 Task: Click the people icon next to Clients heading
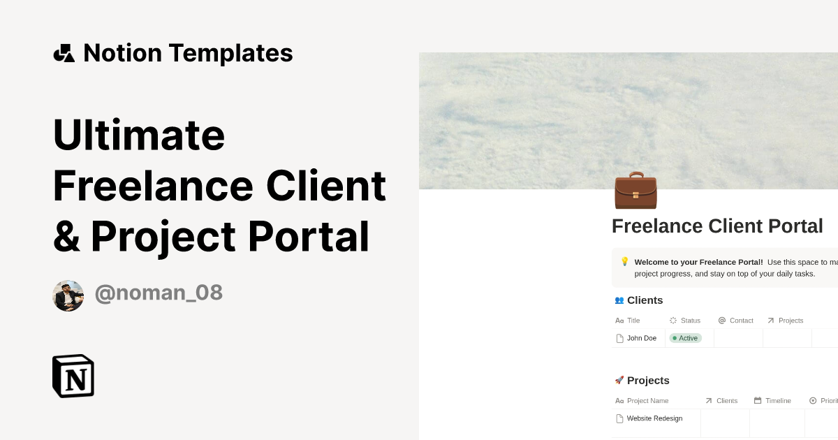point(619,300)
